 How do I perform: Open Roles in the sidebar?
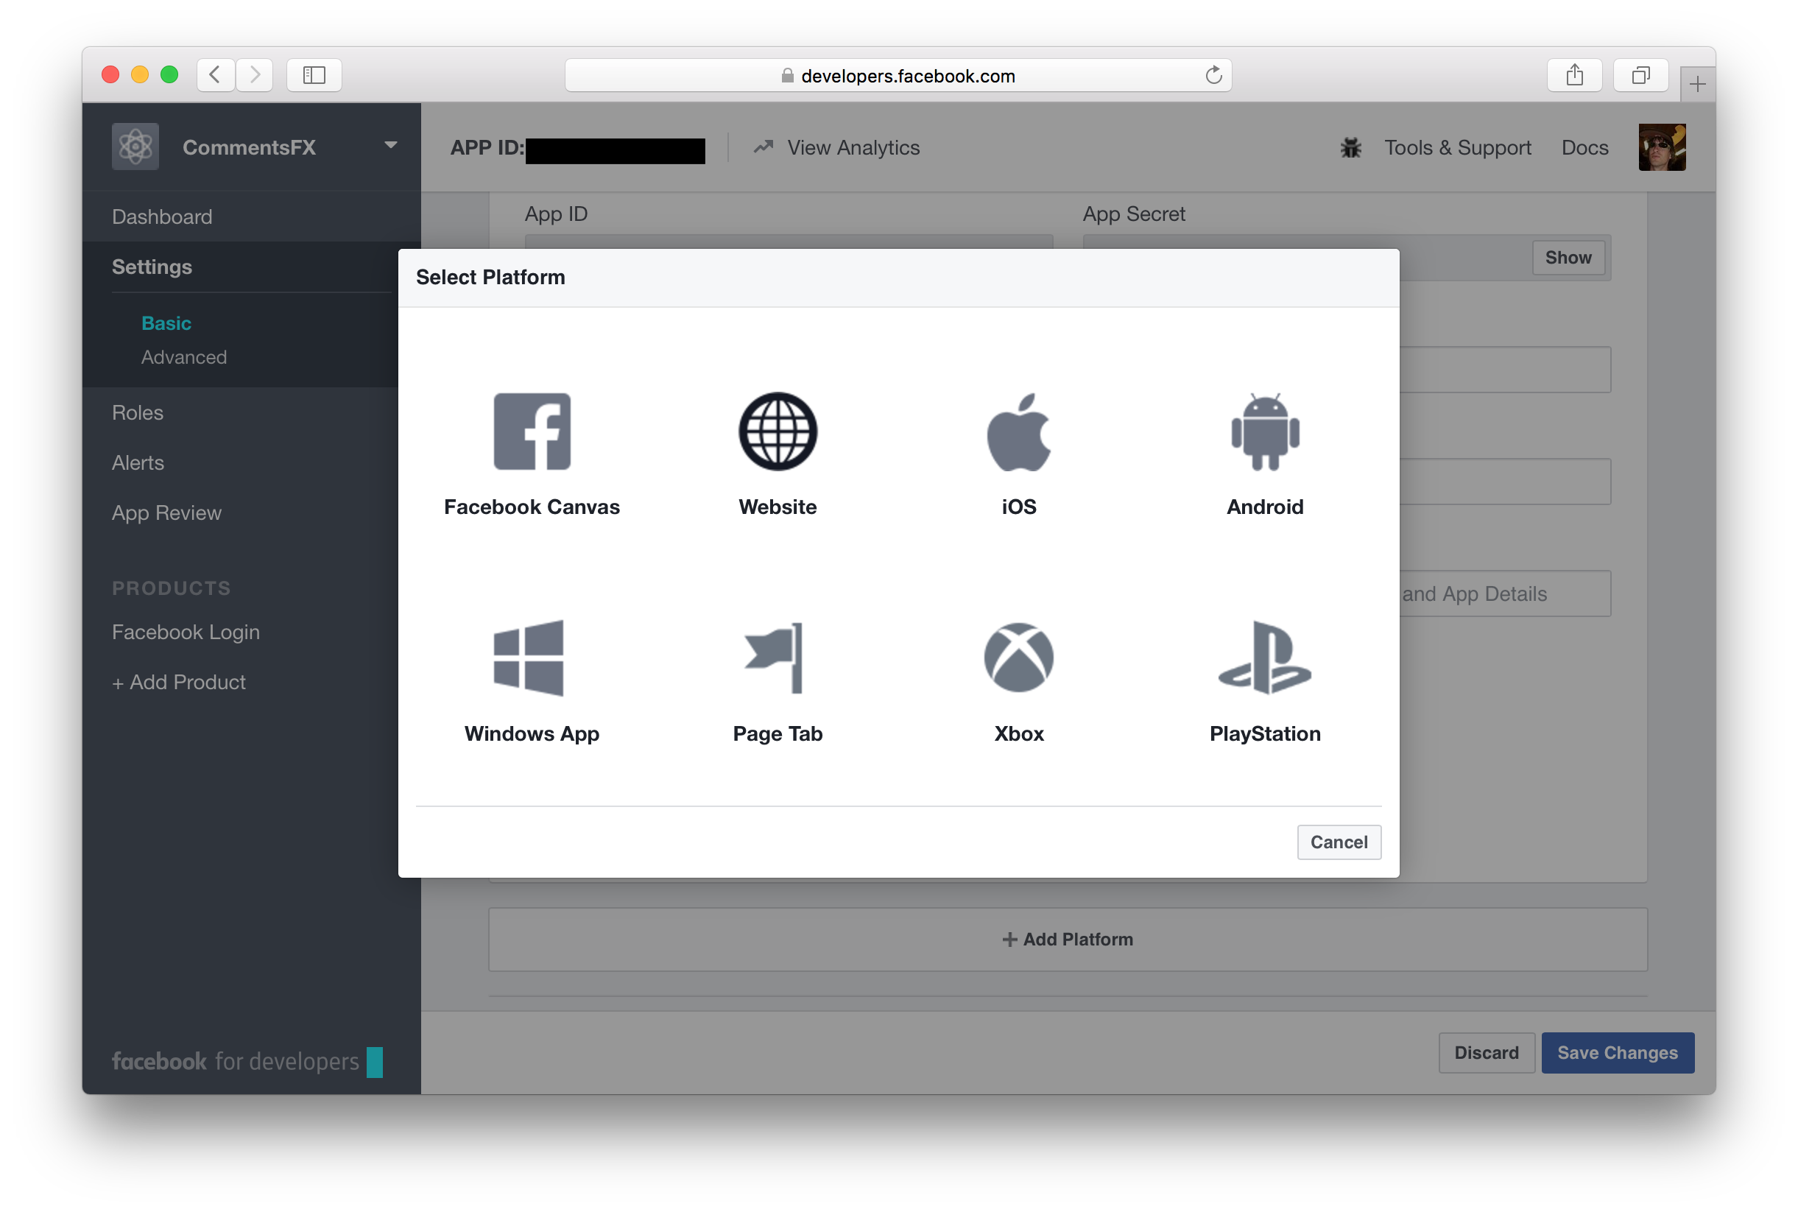pyautogui.click(x=138, y=412)
